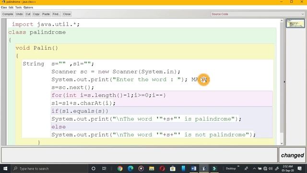Expand the Desktop toolbar chevron
The height and width of the screenshot is (173, 307).
pos(238,167)
